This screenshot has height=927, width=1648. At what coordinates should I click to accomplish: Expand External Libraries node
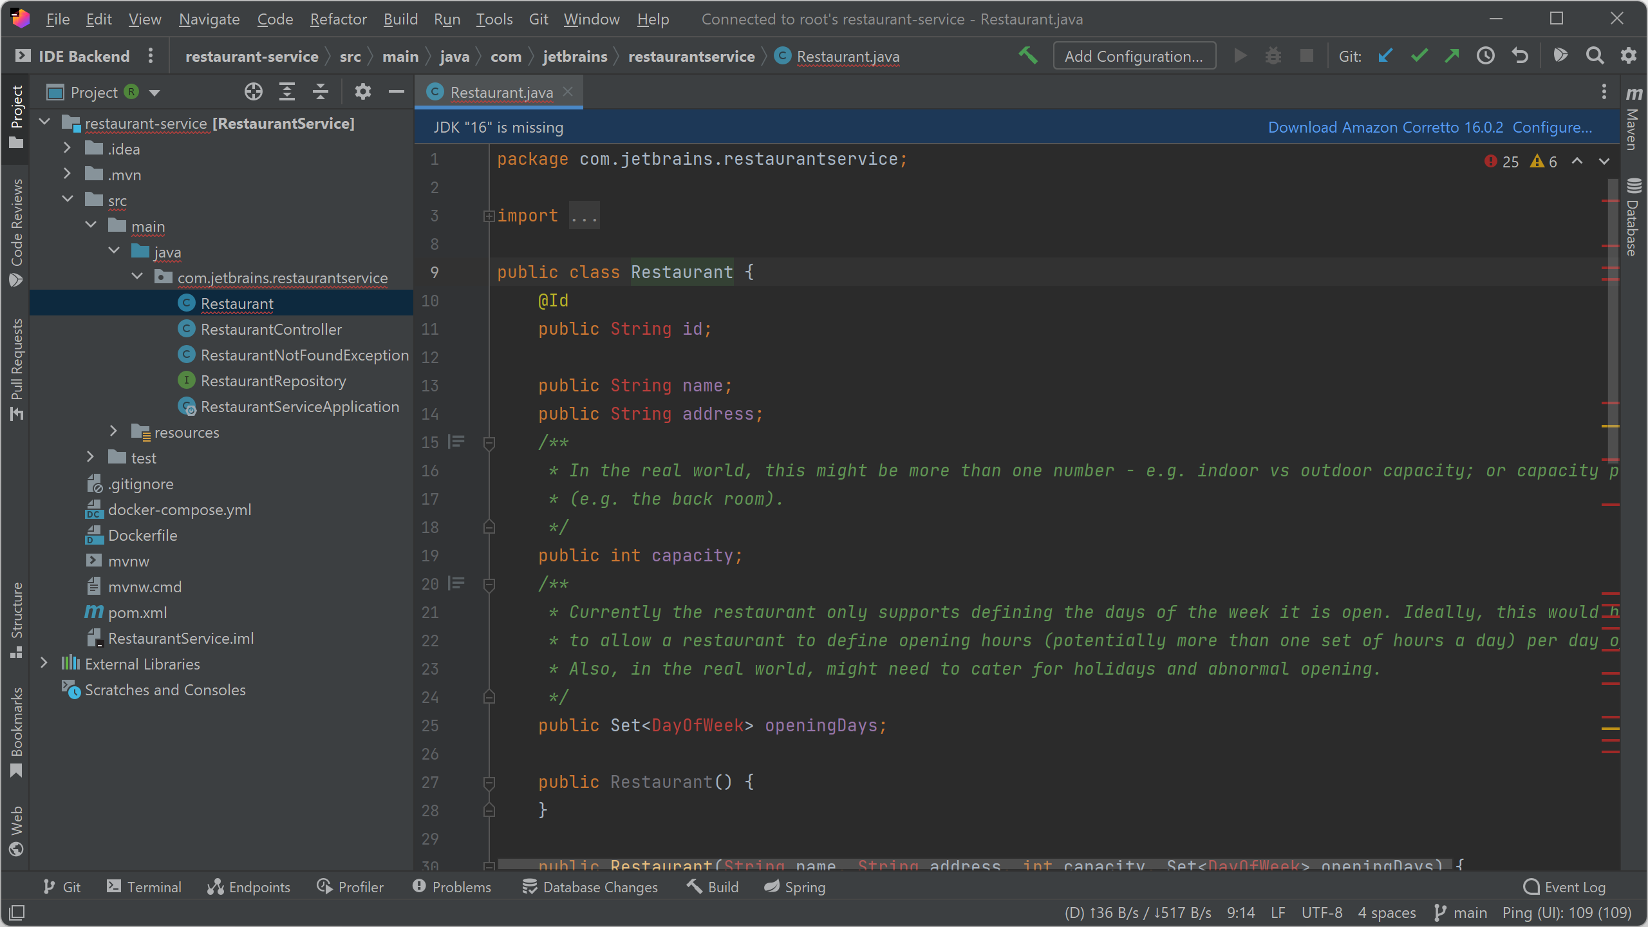pyautogui.click(x=44, y=663)
